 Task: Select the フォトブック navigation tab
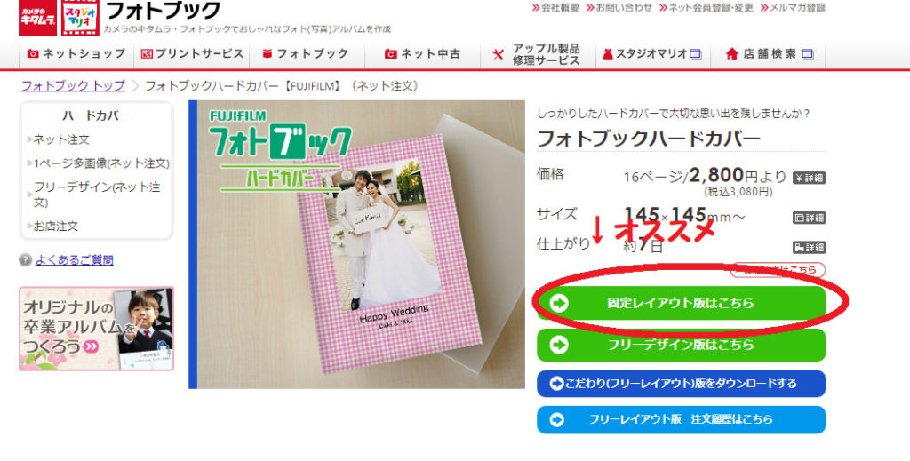tap(307, 54)
